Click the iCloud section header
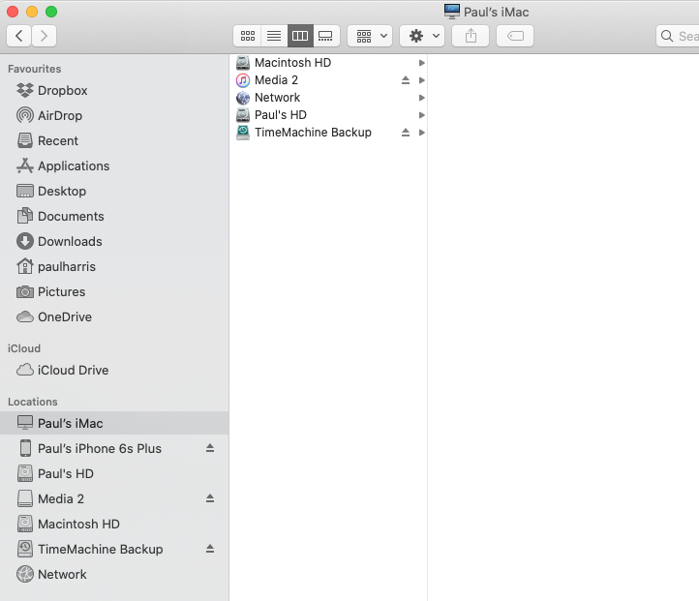The width and height of the screenshot is (699, 601). point(24,348)
